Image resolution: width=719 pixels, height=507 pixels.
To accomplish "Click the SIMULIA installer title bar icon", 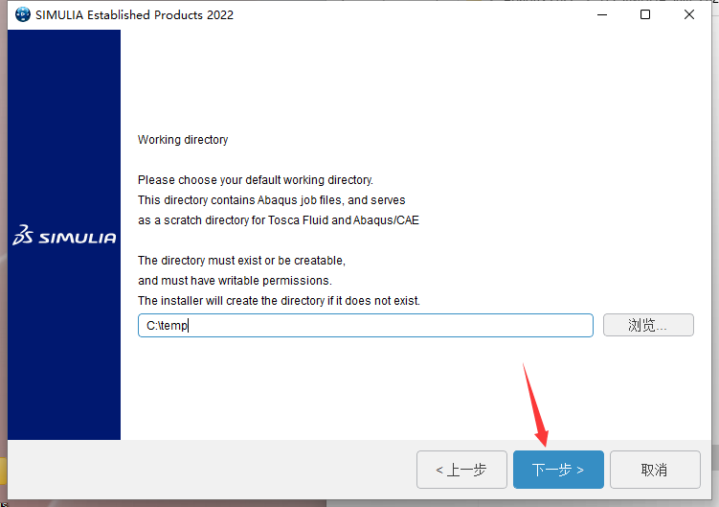I will click(x=22, y=14).
